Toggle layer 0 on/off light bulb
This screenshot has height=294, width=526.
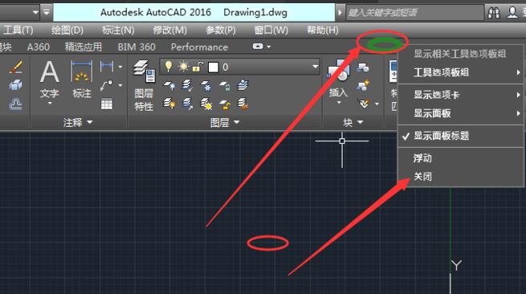(169, 67)
